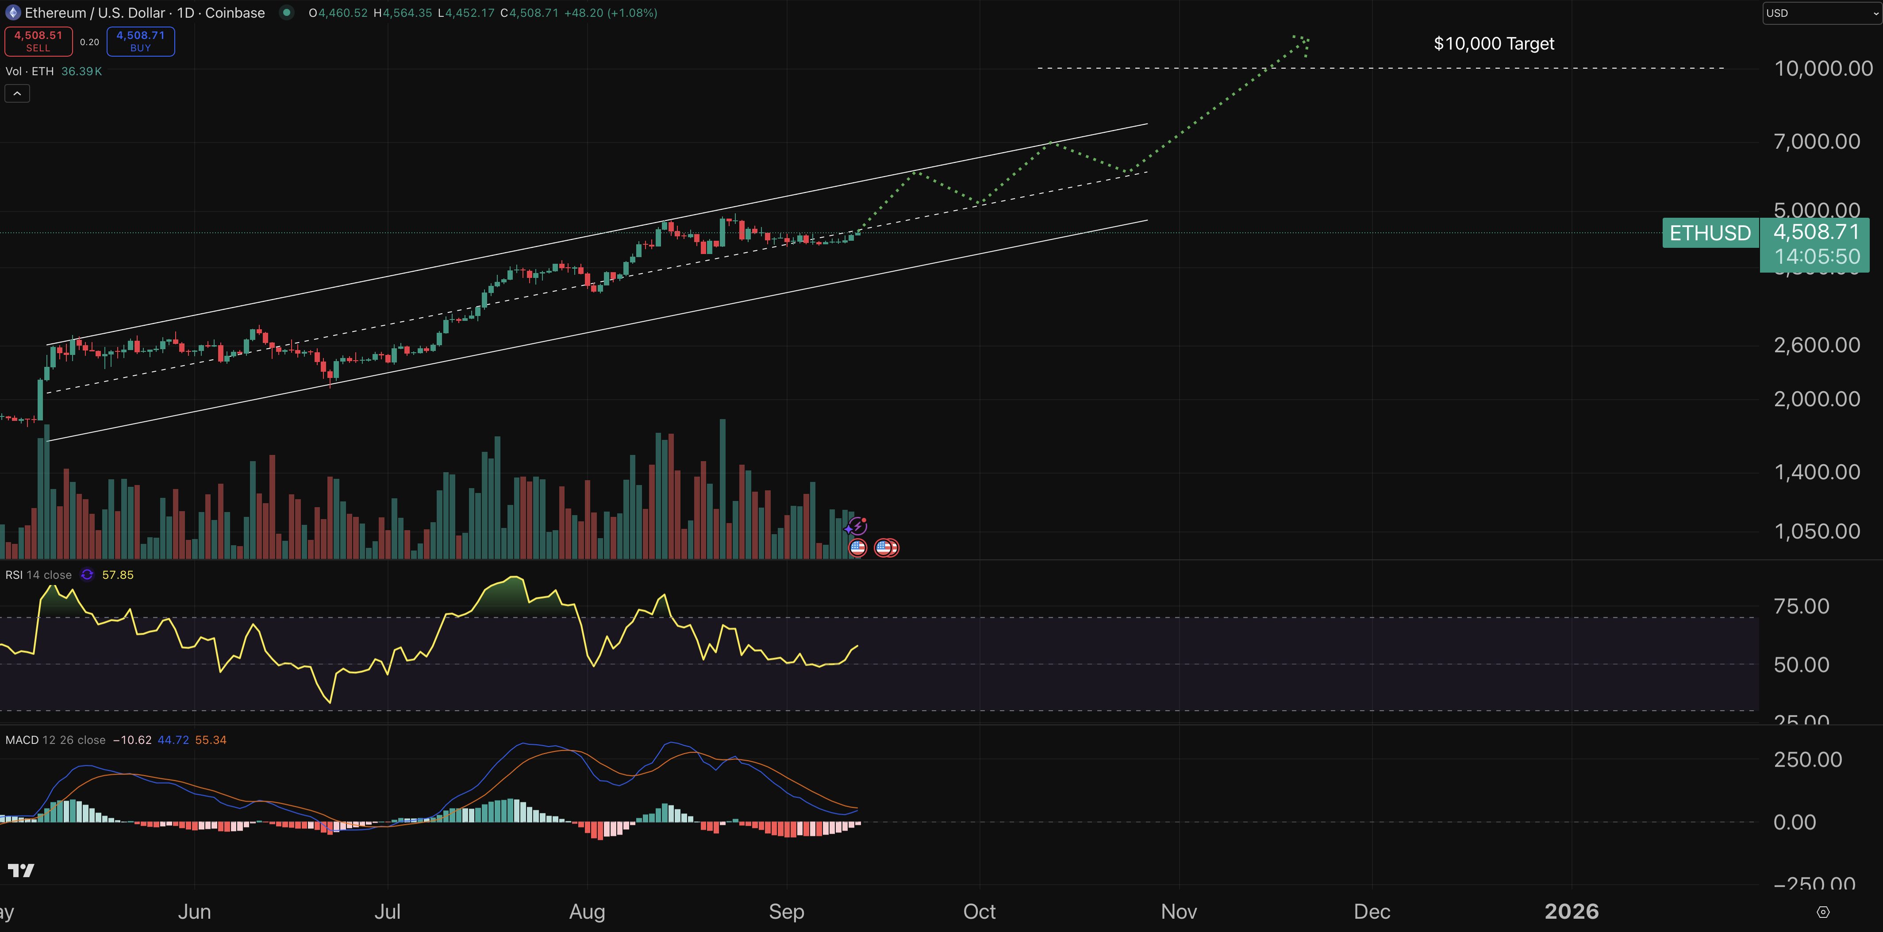Click the SELL button showing 4,508.51
This screenshot has height=932, width=1883.
38,41
